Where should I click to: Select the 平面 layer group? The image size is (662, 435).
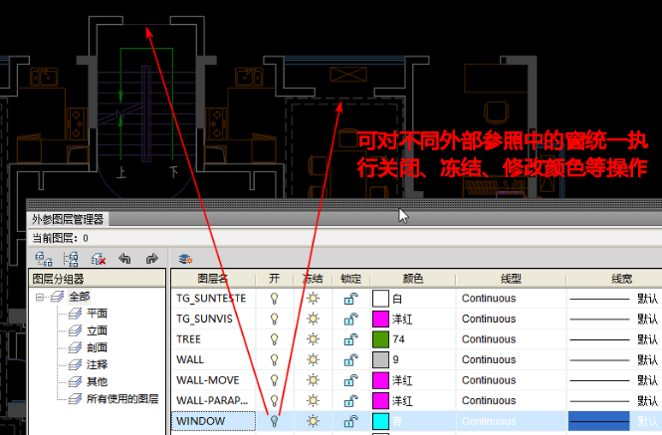click(x=97, y=314)
